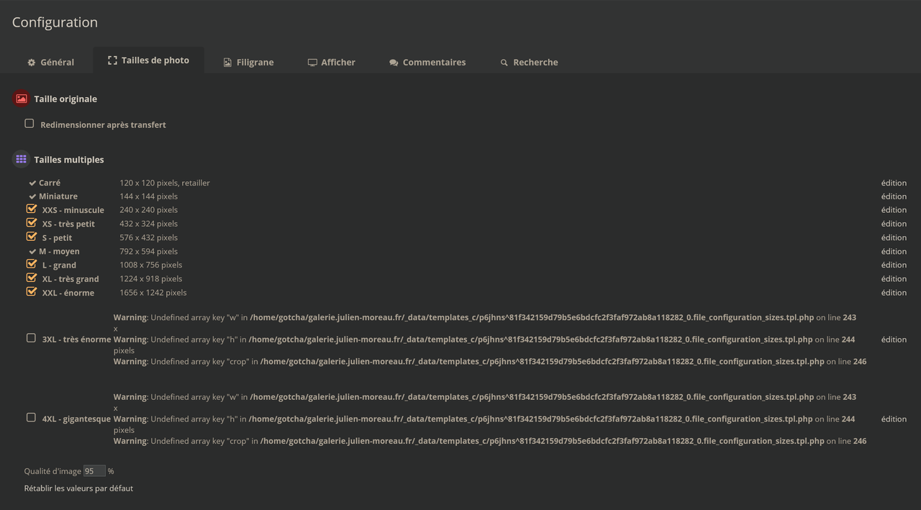The width and height of the screenshot is (921, 510).
Task: Click Rétablir les valeurs par défaut
Action: point(78,488)
